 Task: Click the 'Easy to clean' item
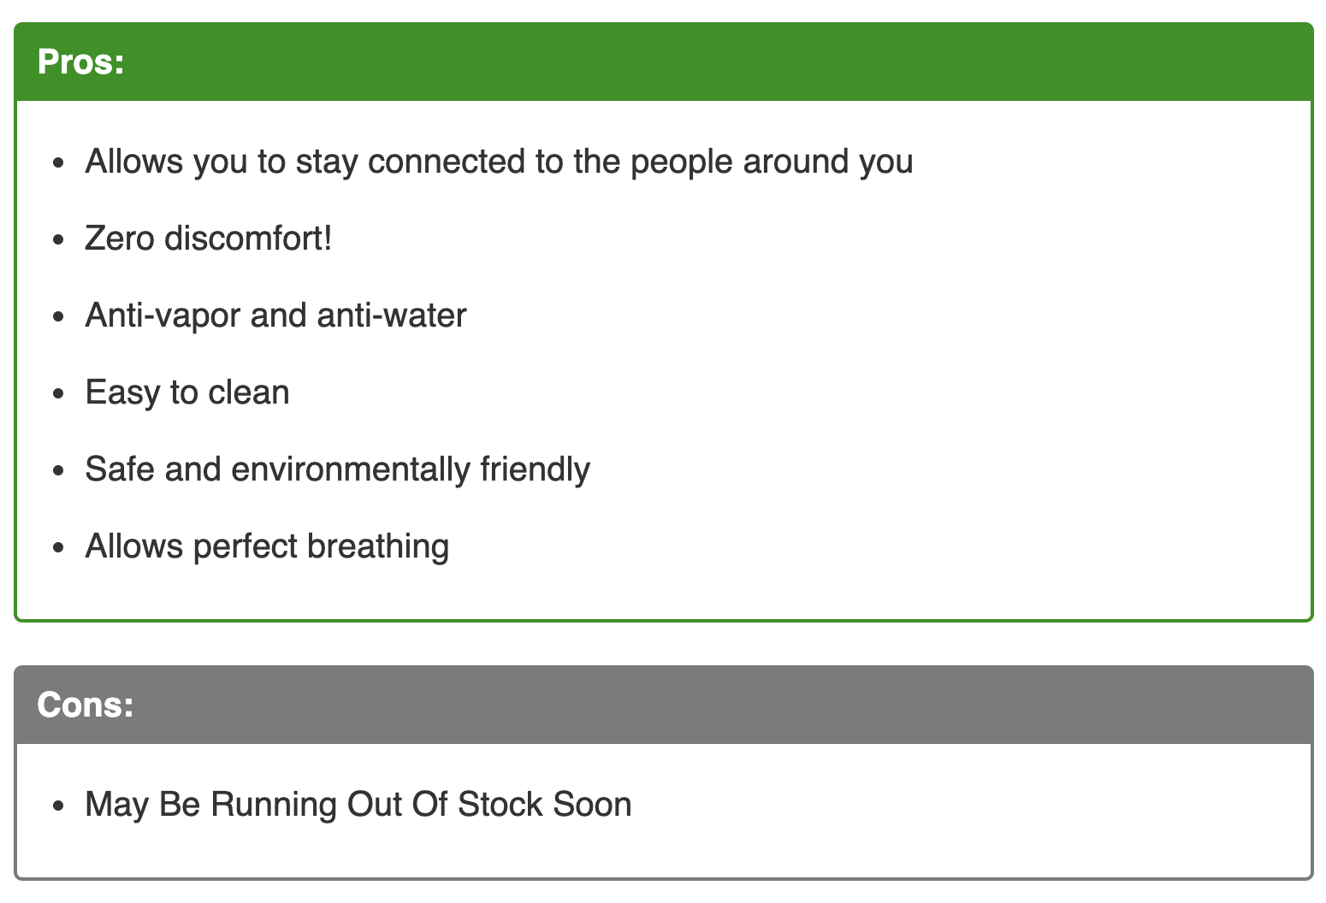[x=187, y=392]
